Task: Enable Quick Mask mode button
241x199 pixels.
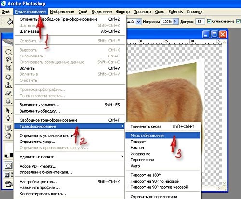Action: click(8, 166)
